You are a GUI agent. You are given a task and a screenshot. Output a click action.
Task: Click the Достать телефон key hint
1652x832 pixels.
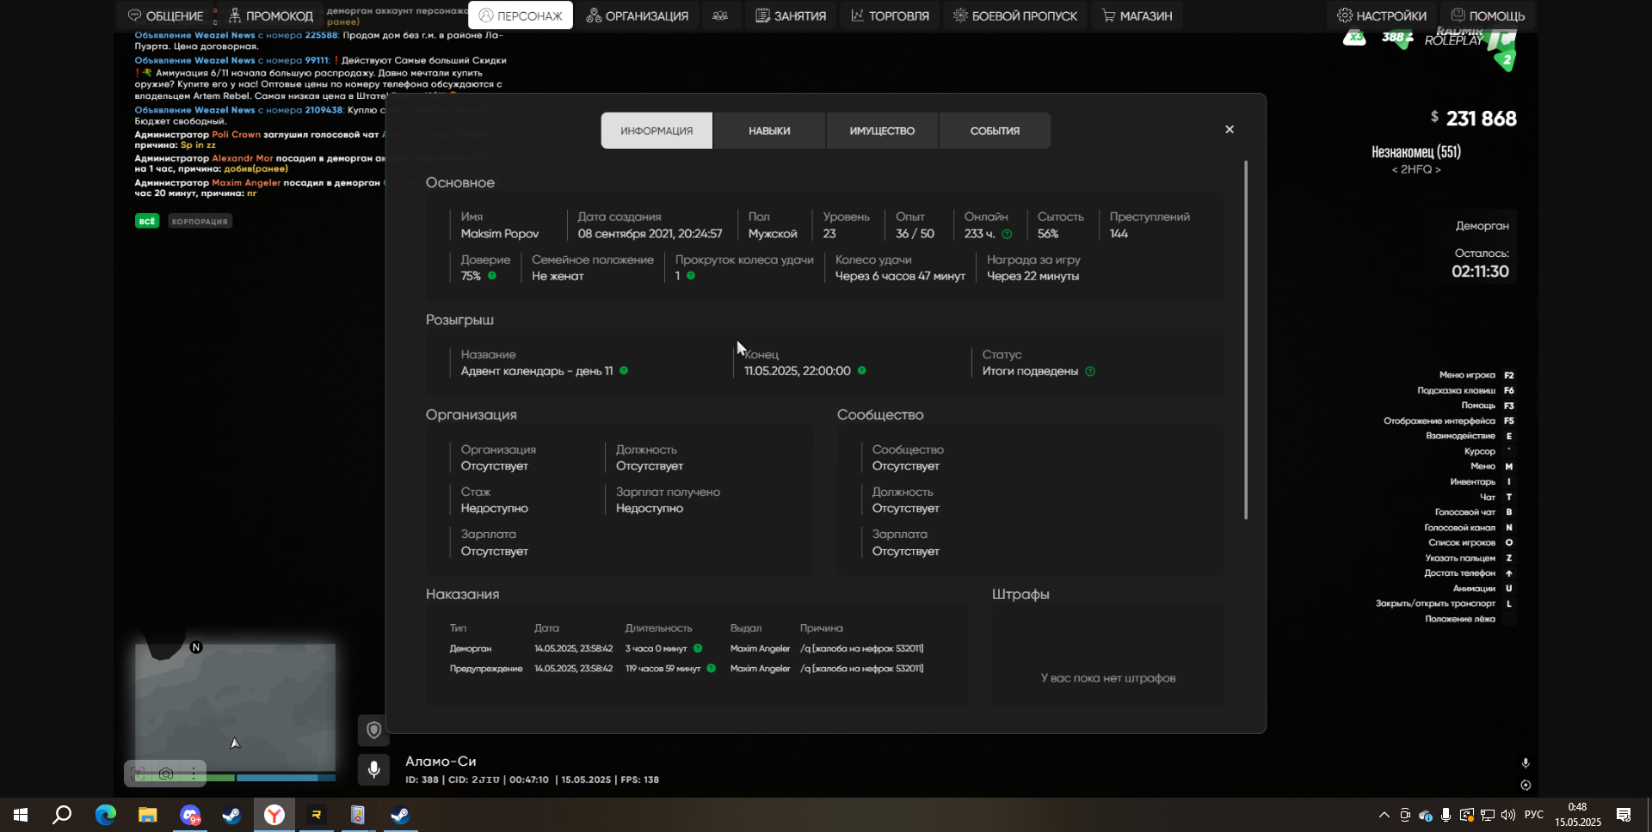[1469, 573]
